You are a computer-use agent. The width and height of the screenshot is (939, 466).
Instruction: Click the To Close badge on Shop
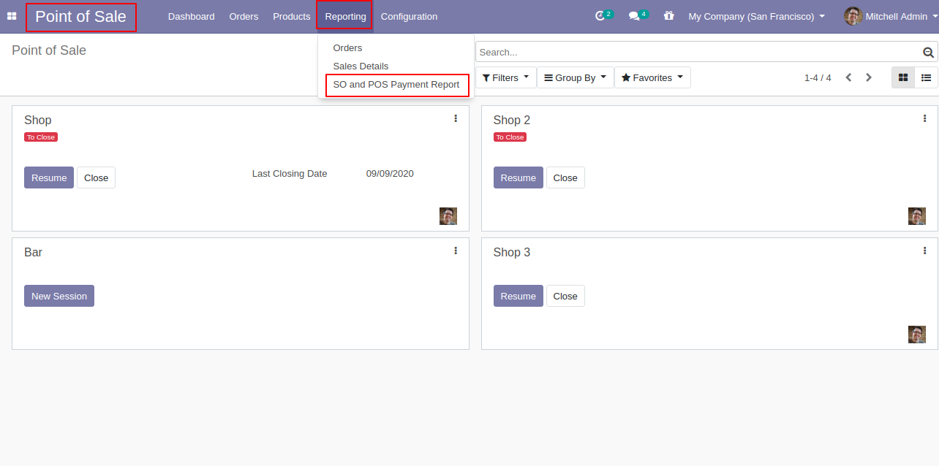41,137
